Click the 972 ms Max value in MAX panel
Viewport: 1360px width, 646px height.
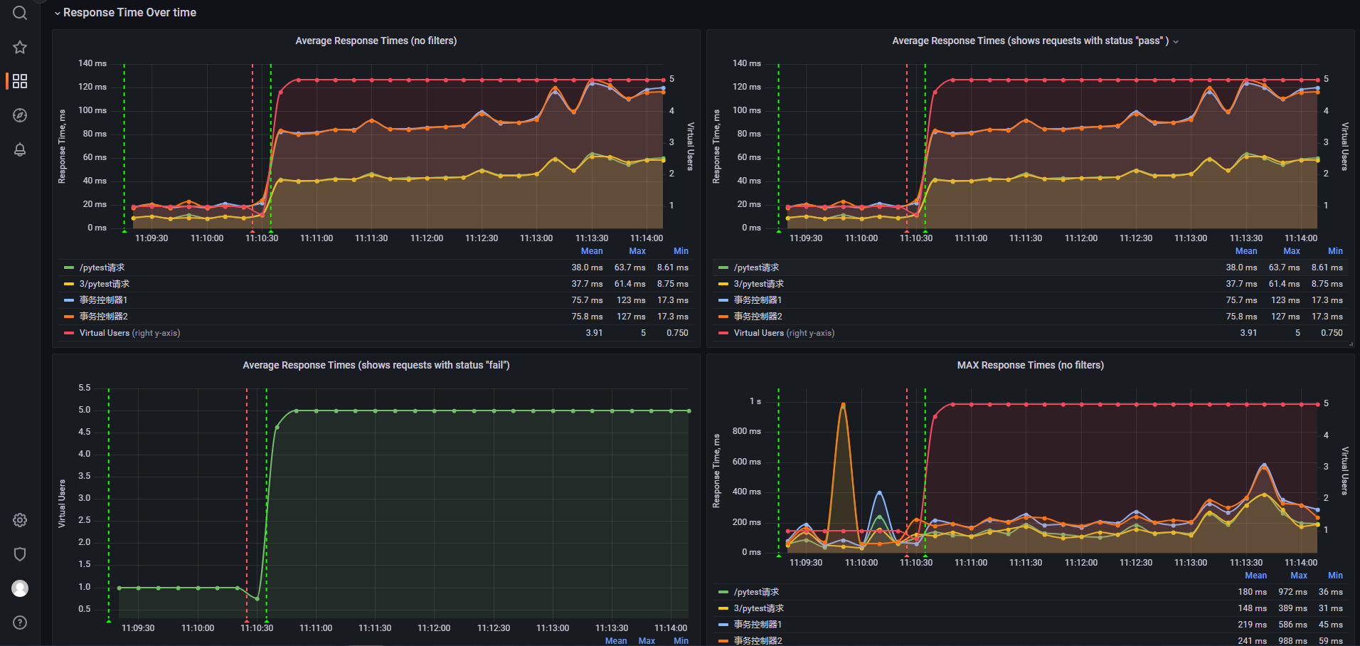(1292, 592)
